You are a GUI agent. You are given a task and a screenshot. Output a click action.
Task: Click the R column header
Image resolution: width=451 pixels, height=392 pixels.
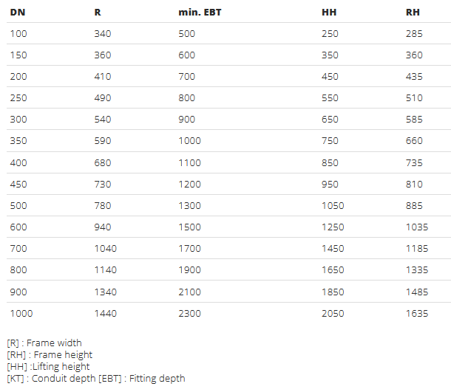(x=98, y=13)
